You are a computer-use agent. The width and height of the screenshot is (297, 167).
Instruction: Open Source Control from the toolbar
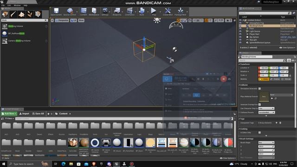click(70, 12)
